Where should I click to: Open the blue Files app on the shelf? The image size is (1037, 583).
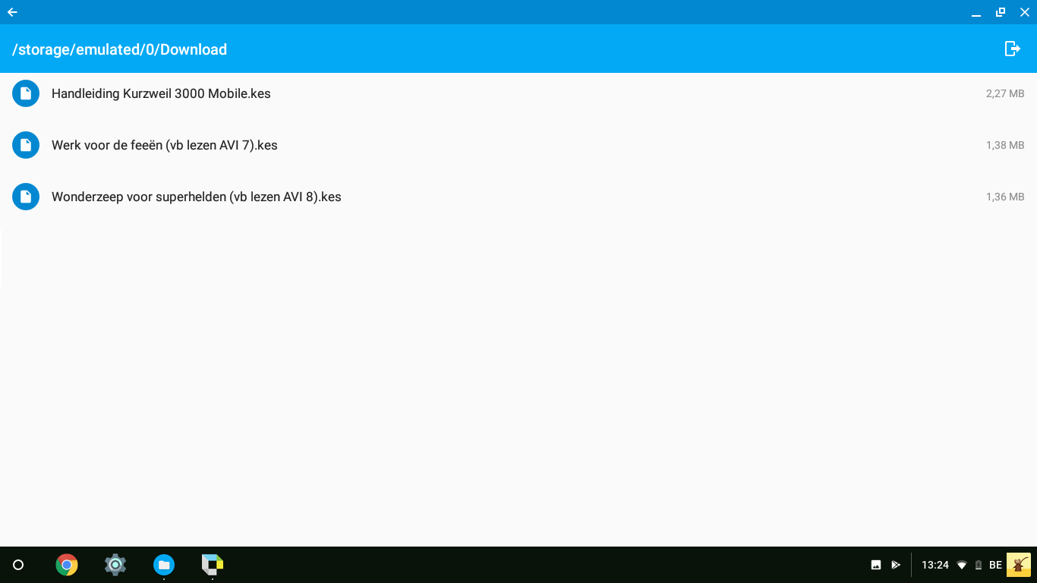(164, 565)
